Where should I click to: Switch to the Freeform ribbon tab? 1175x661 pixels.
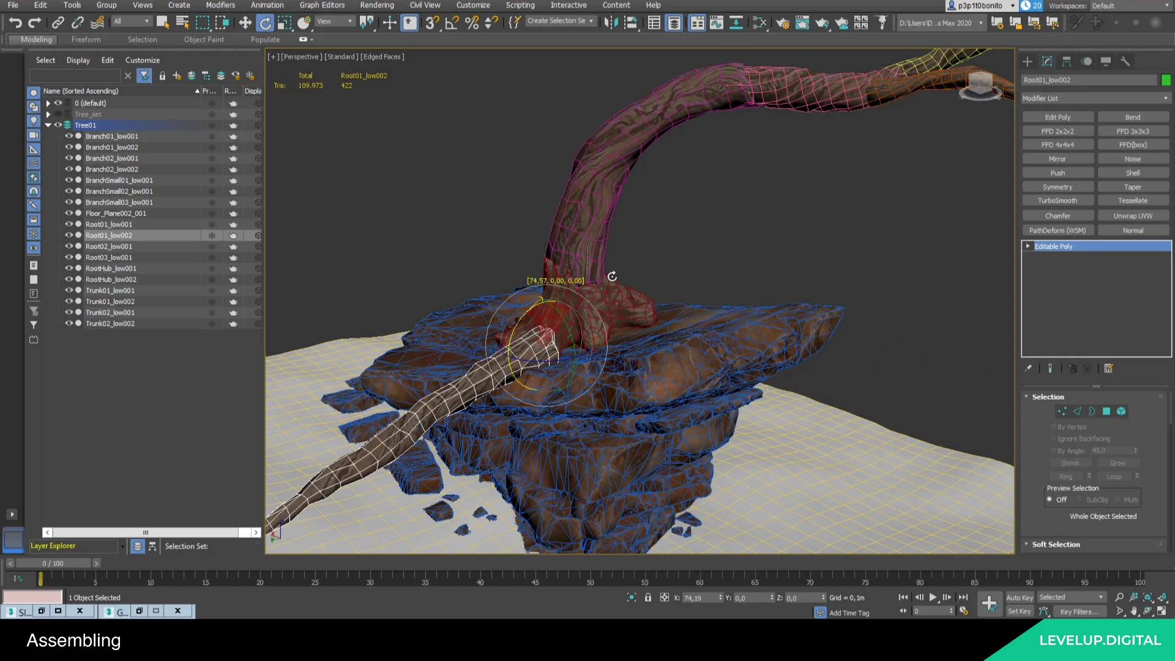(86, 39)
